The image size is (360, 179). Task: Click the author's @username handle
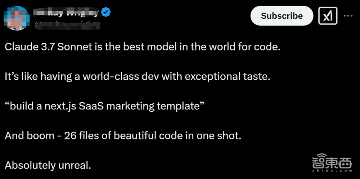67,26
